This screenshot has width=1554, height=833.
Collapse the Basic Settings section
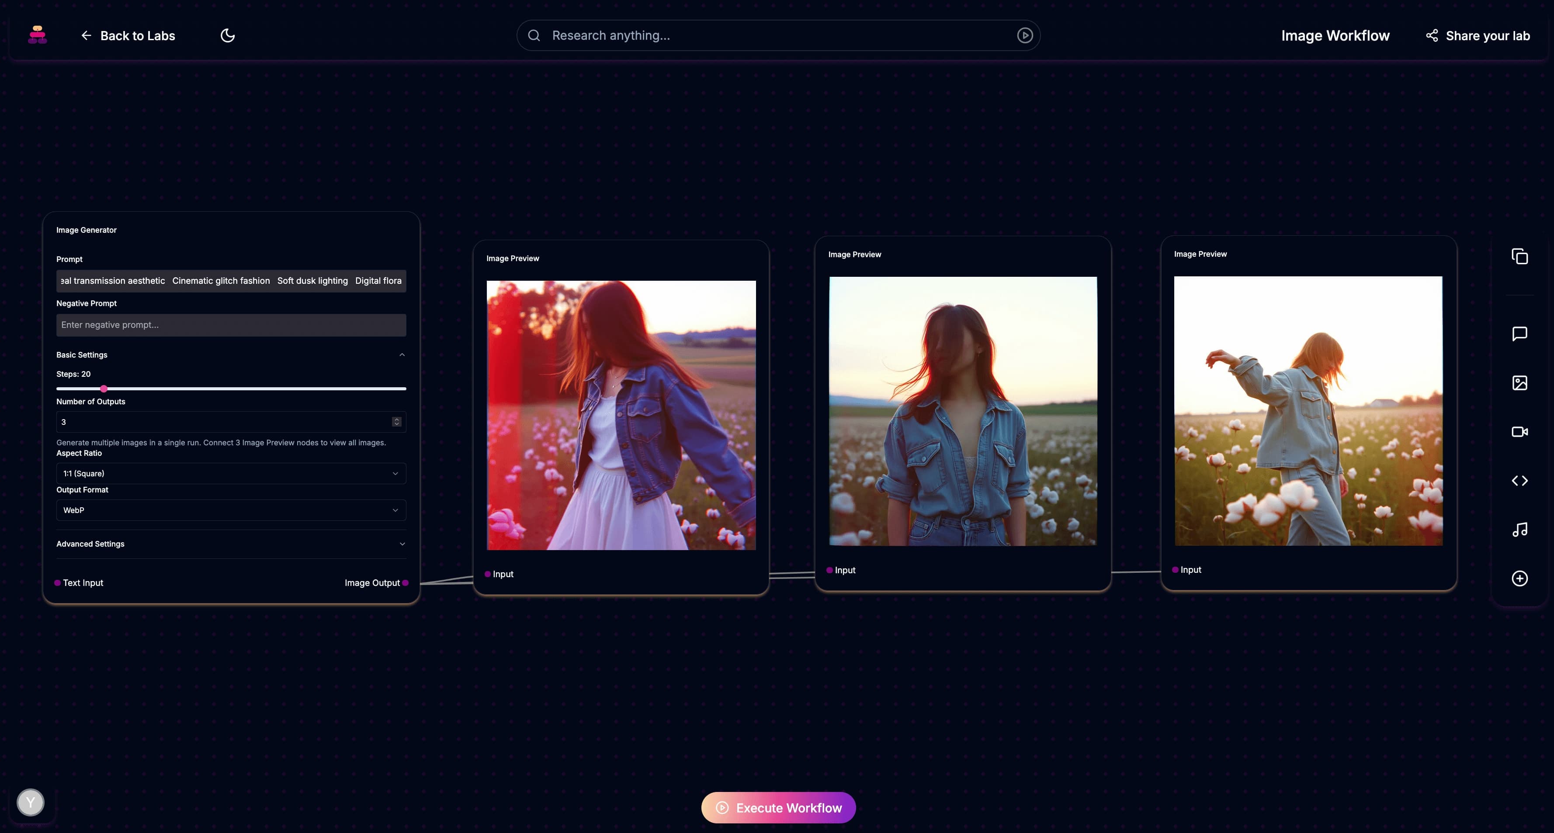point(402,355)
